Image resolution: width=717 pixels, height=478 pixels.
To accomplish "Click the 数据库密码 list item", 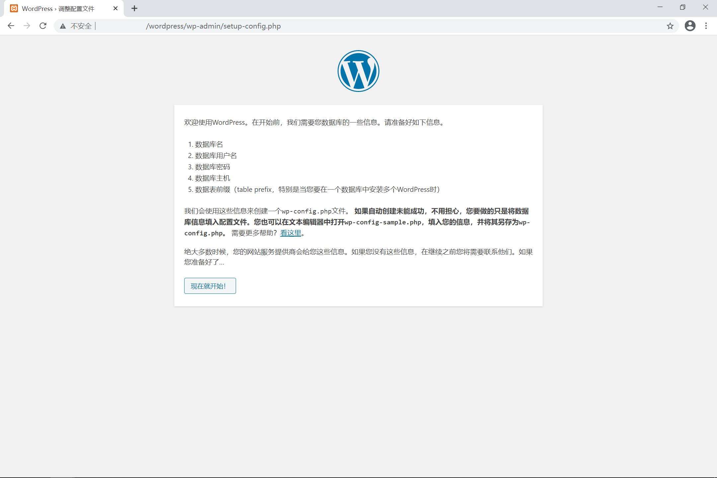I will click(212, 167).
